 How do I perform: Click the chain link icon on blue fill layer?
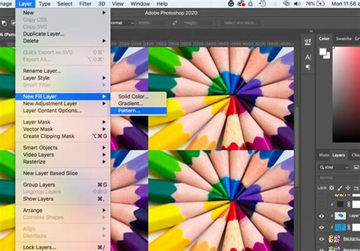coord(349,227)
